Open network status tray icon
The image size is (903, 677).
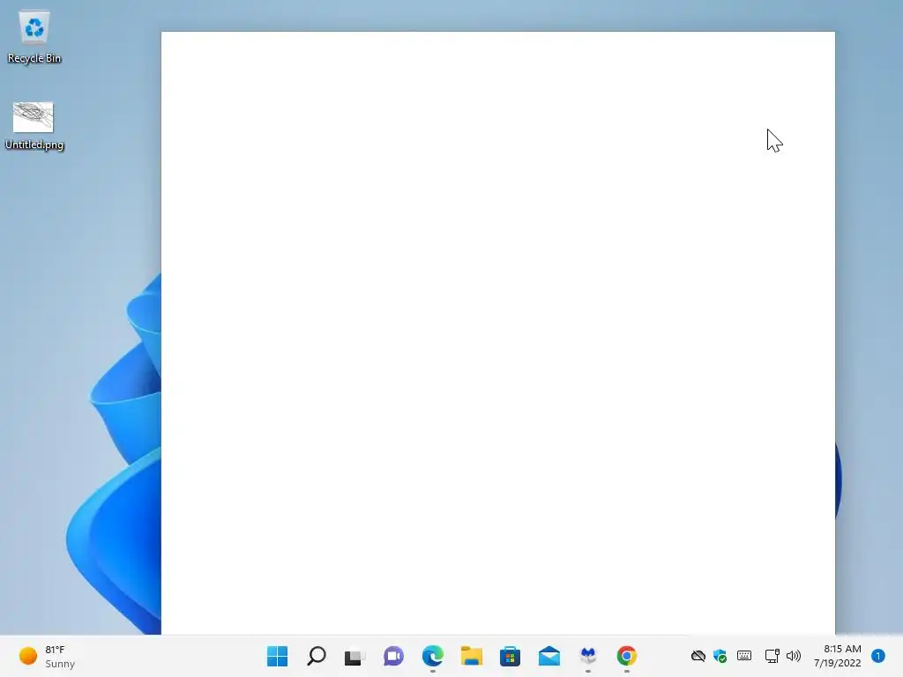[x=772, y=656]
